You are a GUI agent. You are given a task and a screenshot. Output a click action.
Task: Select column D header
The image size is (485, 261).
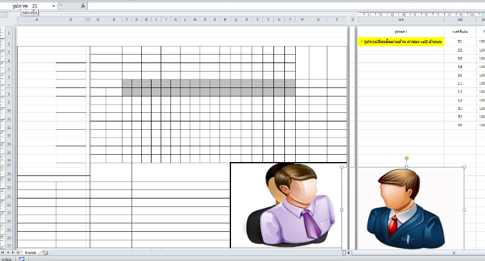[98, 19]
